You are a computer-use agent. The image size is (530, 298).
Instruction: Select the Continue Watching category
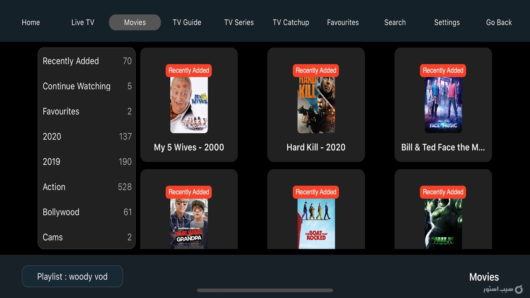(x=87, y=86)
